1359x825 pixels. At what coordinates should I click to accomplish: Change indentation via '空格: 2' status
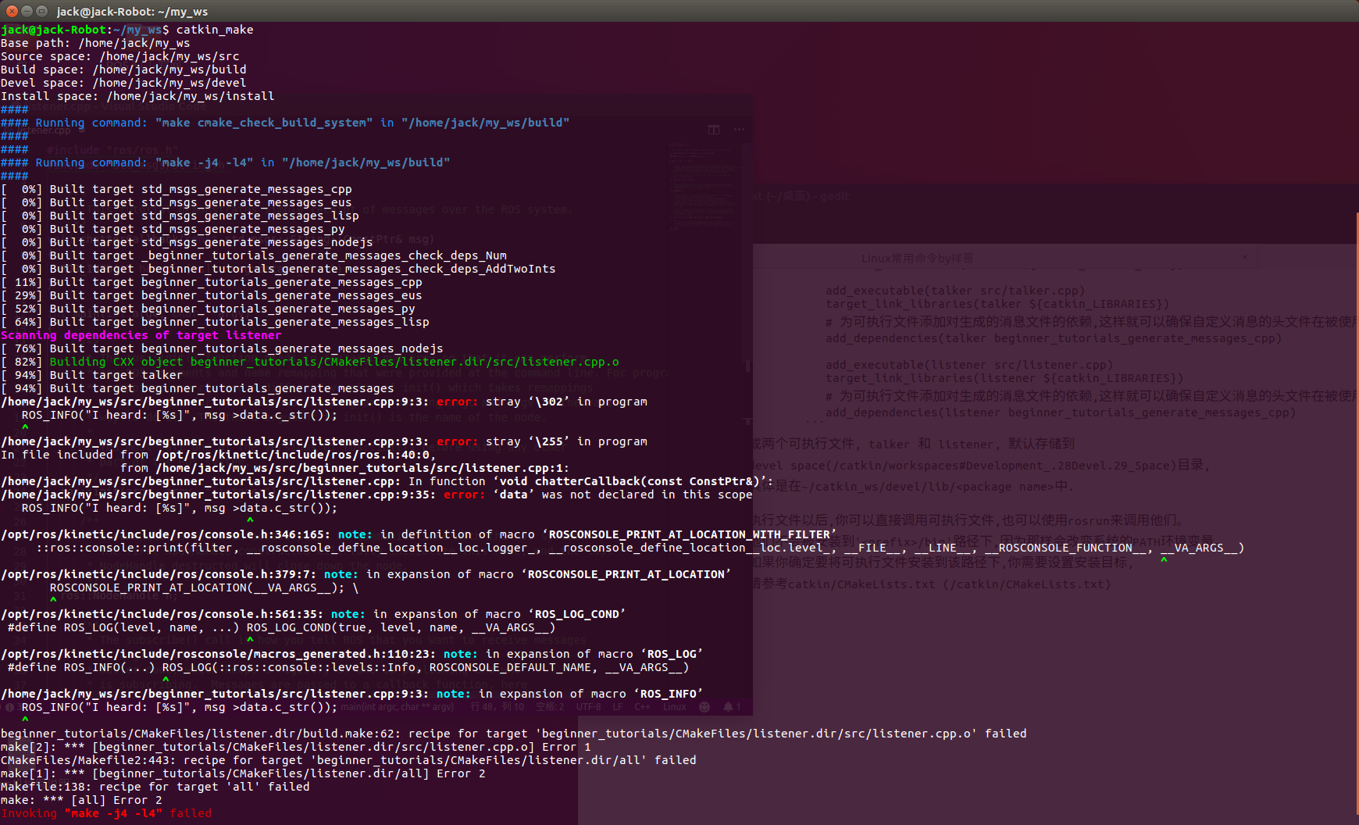[550, 707]
